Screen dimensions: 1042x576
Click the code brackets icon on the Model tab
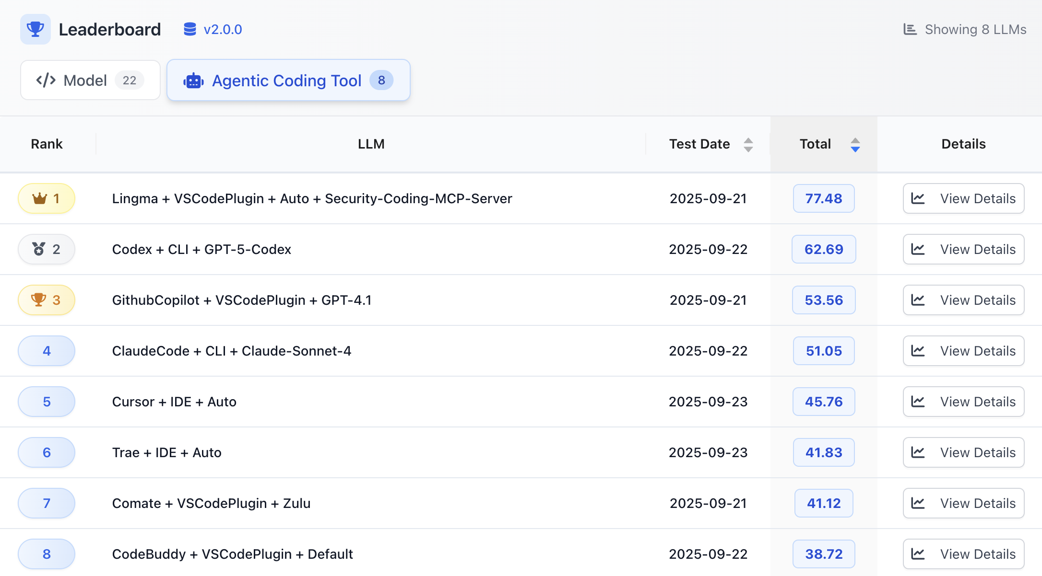tap(46, 80)
